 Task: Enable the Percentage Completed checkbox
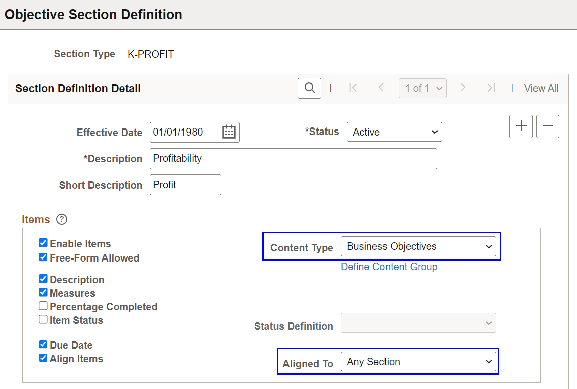pos(43,305)
